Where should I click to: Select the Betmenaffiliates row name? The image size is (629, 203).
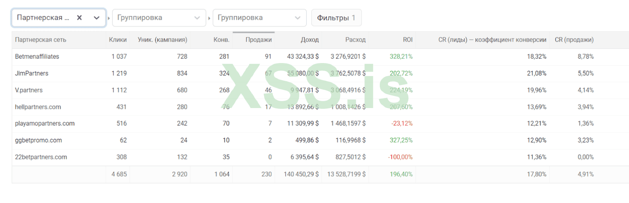pos(37,57)
